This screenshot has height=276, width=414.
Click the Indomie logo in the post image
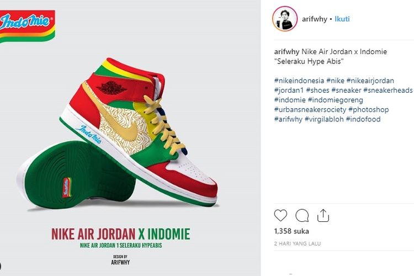[28, 26]
